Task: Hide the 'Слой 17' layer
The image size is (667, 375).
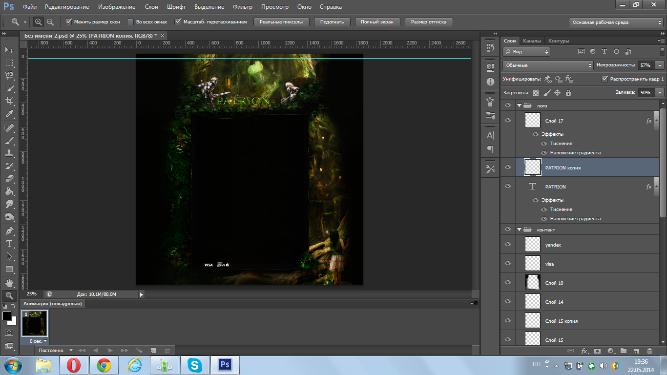Action: pos(508,121)
